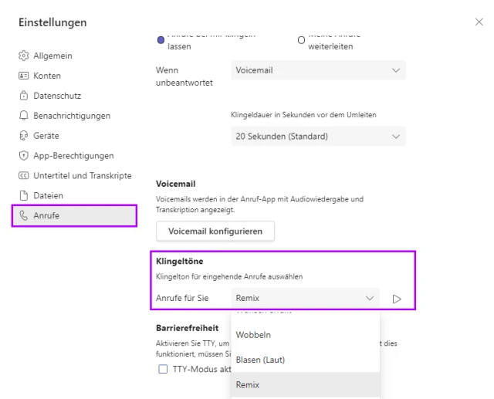Select the ring-for-me calls radio option
This screenshot has height=399, width=494.
pyautogui.click(x=161, y=39)
